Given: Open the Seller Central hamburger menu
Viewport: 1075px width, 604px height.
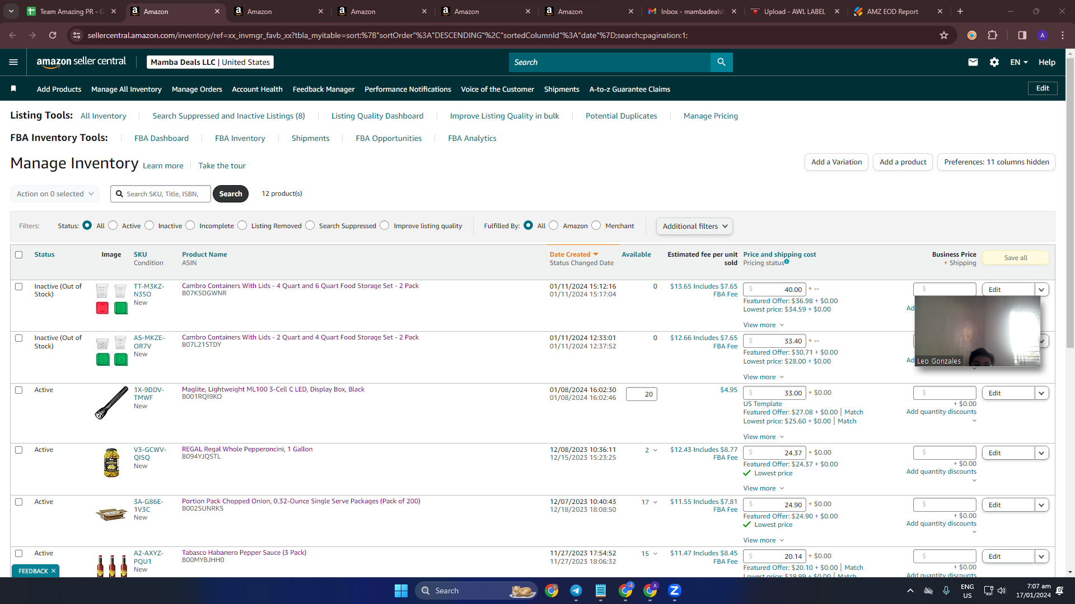Looking at the screenshot, I should 13,62.
